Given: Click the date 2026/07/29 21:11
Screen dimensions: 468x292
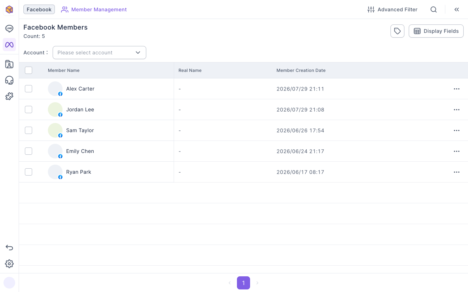Looking at the screenshot, I should pos(300,89).
